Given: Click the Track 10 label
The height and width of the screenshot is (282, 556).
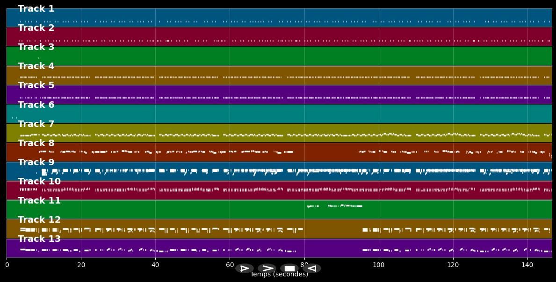Looking at the screenshot, I should (39, 182).
